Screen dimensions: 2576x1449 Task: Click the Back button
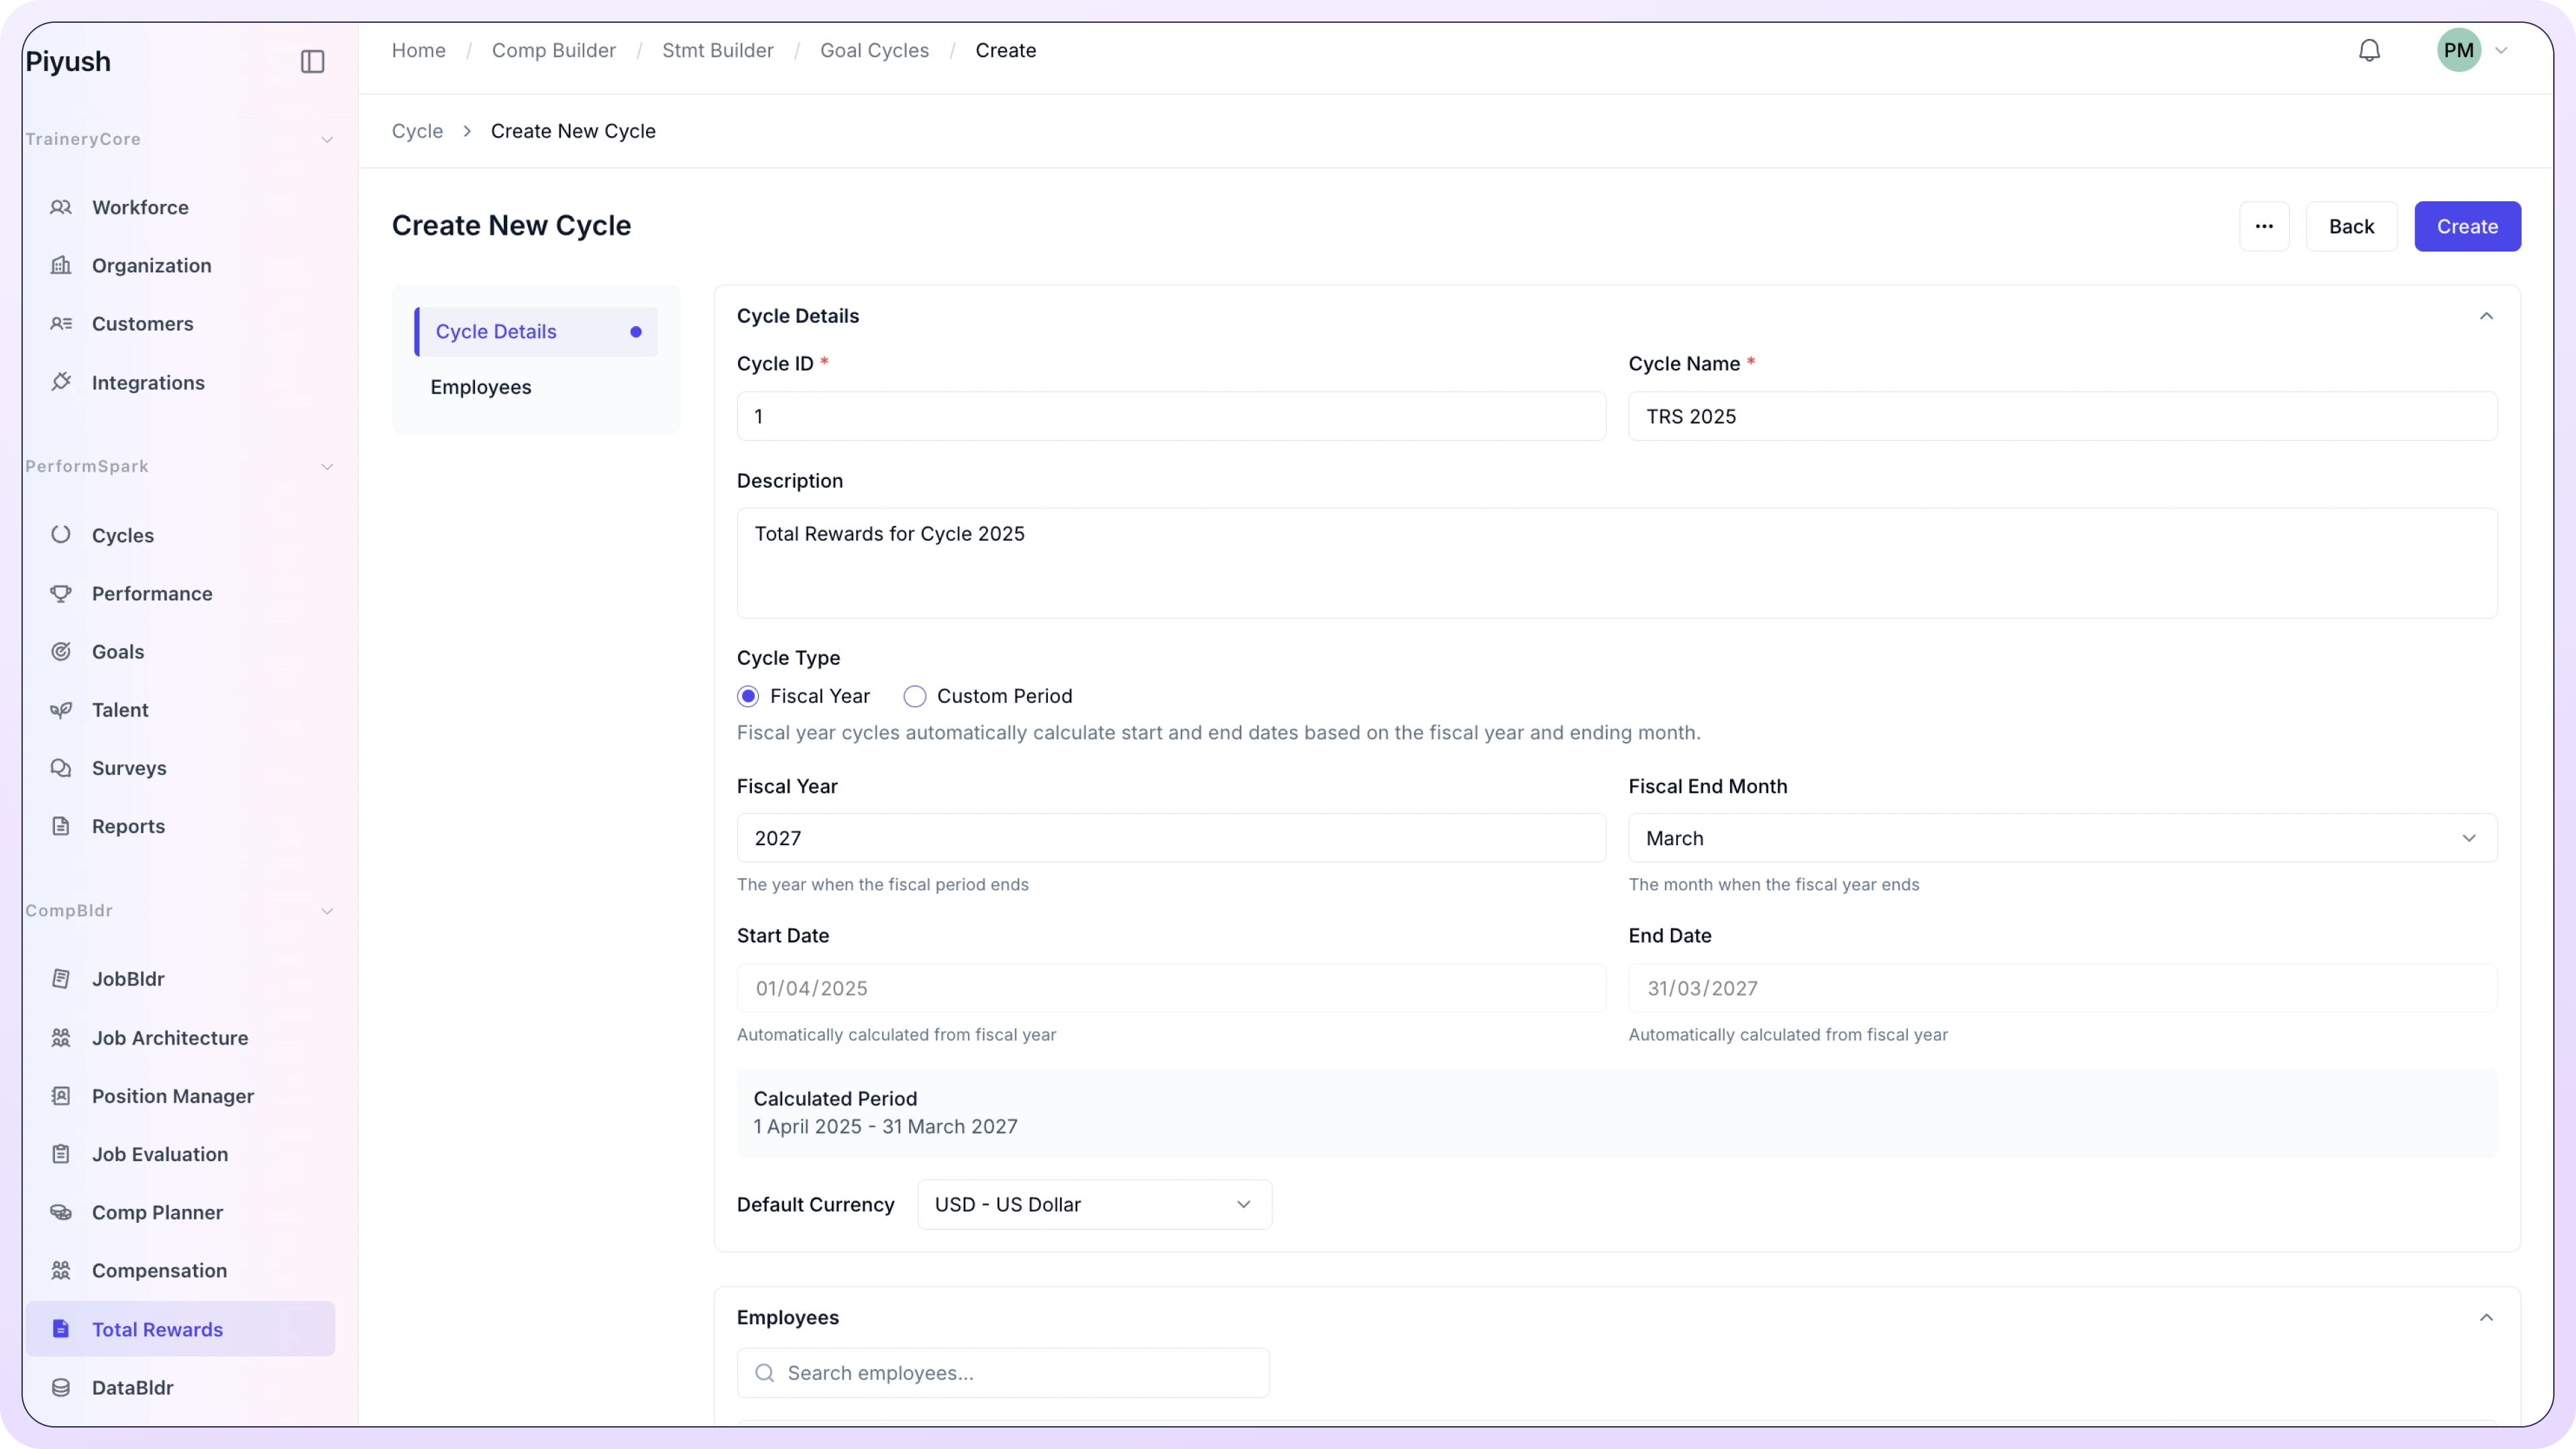2351,226
